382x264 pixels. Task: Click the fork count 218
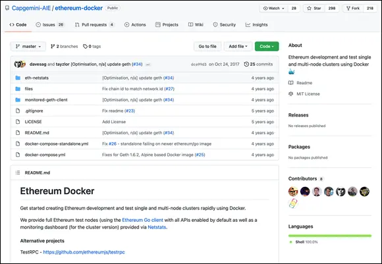(x=370, y=9)
